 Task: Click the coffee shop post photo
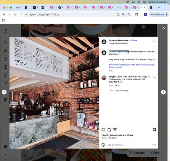(54, 93)
